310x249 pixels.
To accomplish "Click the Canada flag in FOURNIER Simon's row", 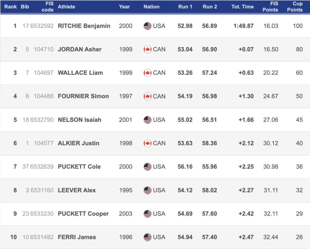I will point(147,96).
